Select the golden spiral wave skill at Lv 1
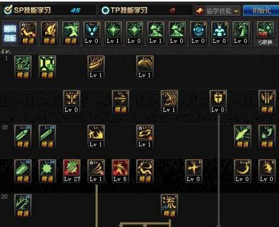 tap(169, 102)
